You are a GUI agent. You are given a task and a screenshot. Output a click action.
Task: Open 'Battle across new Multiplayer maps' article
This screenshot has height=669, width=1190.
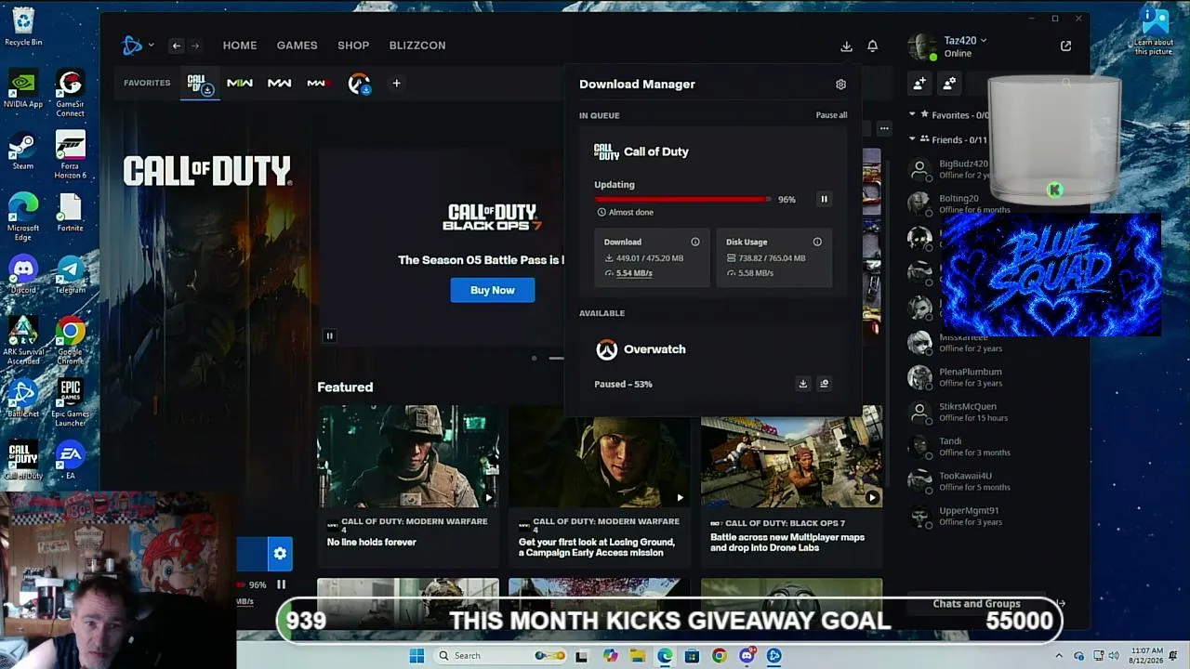(x=787, y=542)
